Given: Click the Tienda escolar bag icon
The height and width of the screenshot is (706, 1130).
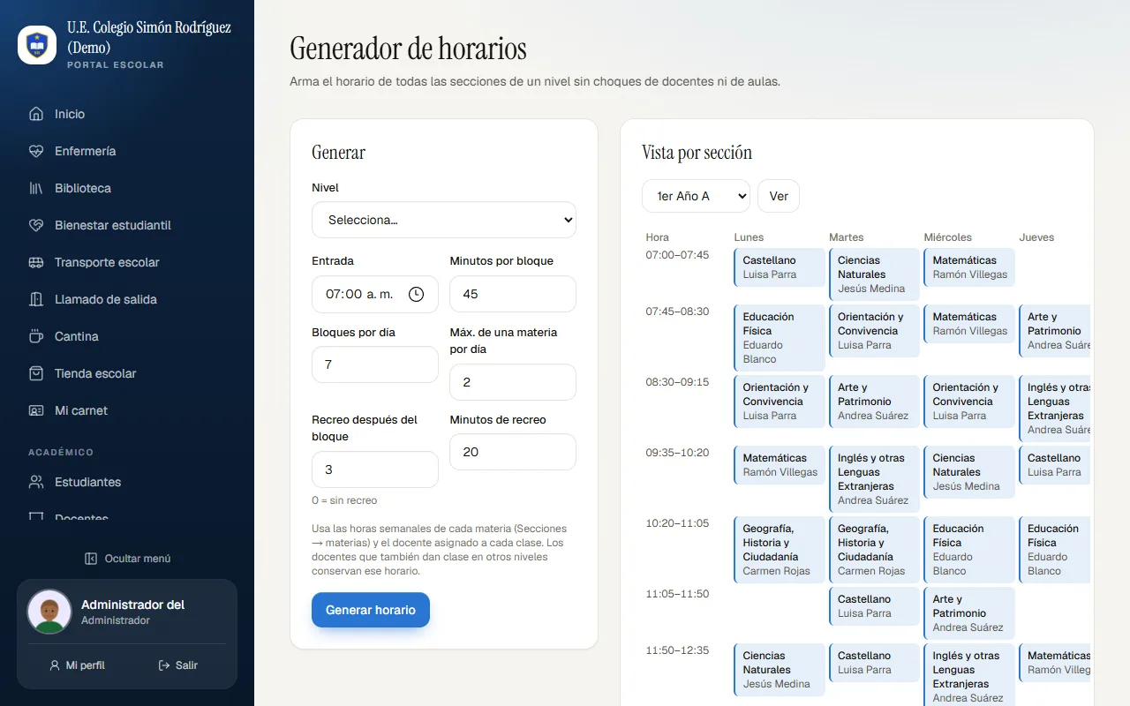Looking at the screenshot, I should 36,373.
